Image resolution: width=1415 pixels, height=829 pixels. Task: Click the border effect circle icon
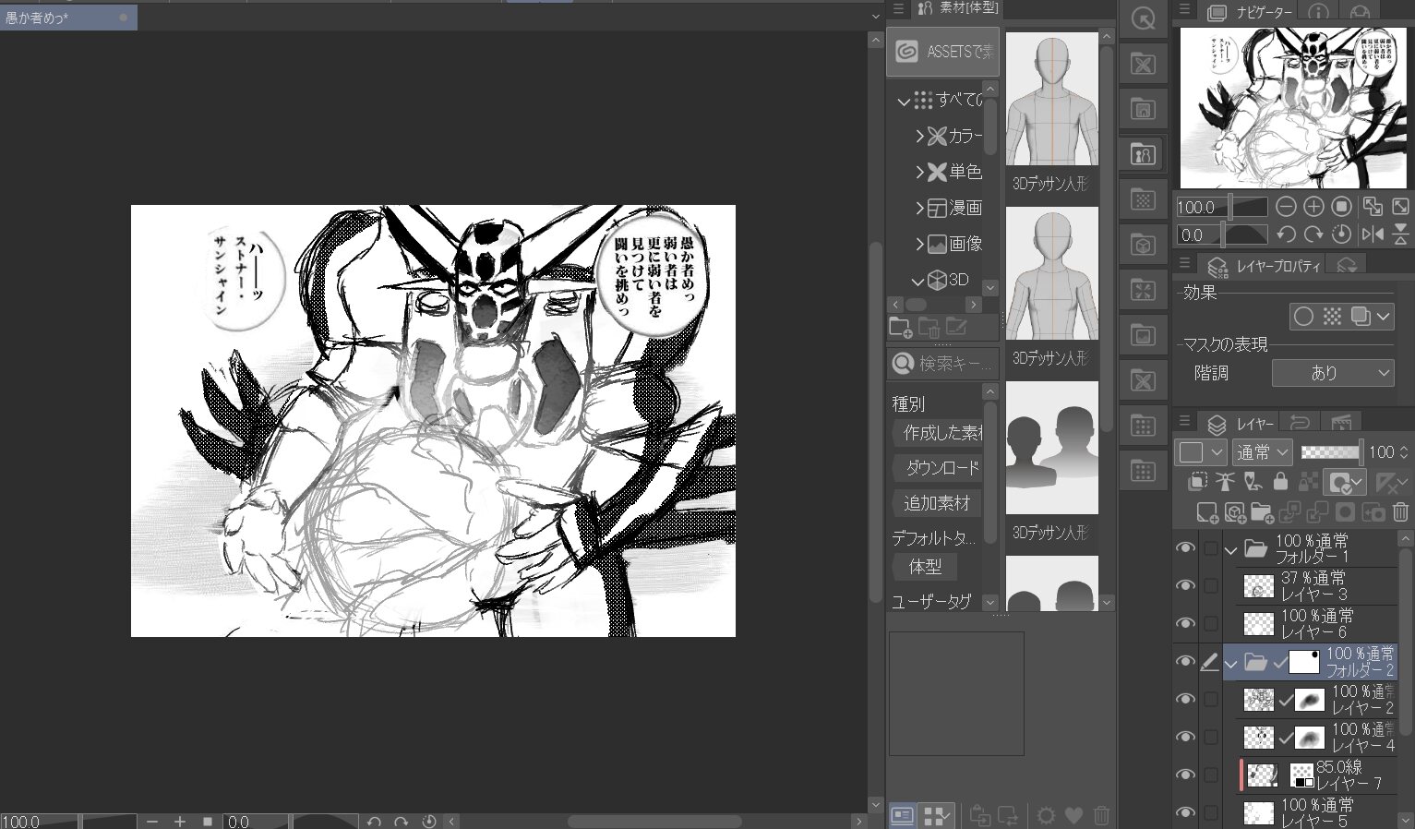point(1303,317)
